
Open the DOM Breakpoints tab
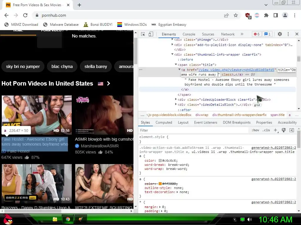click(237, 122)
